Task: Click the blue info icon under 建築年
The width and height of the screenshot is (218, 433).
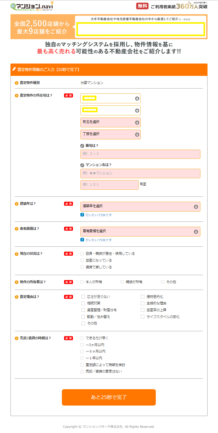Action: tap(82, 215)
